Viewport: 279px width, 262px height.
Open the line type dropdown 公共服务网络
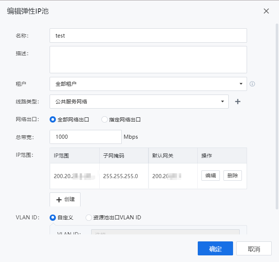coord(139,102)
